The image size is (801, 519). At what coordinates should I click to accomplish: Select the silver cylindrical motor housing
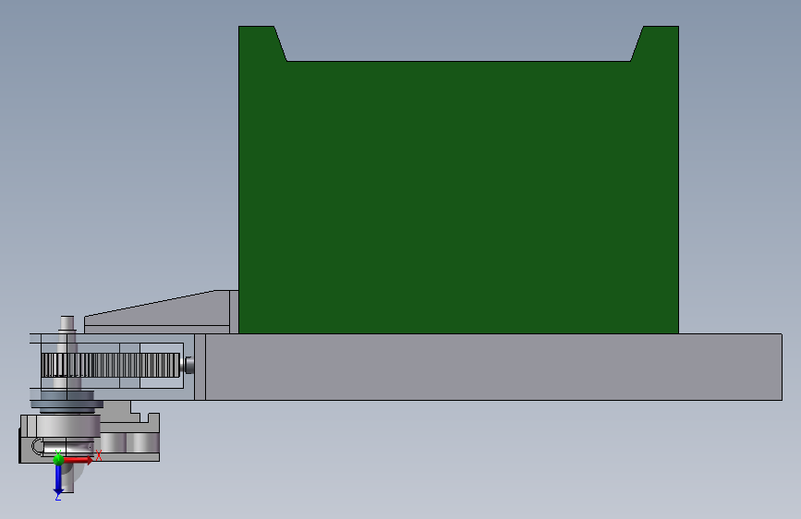tap(68, 425)
